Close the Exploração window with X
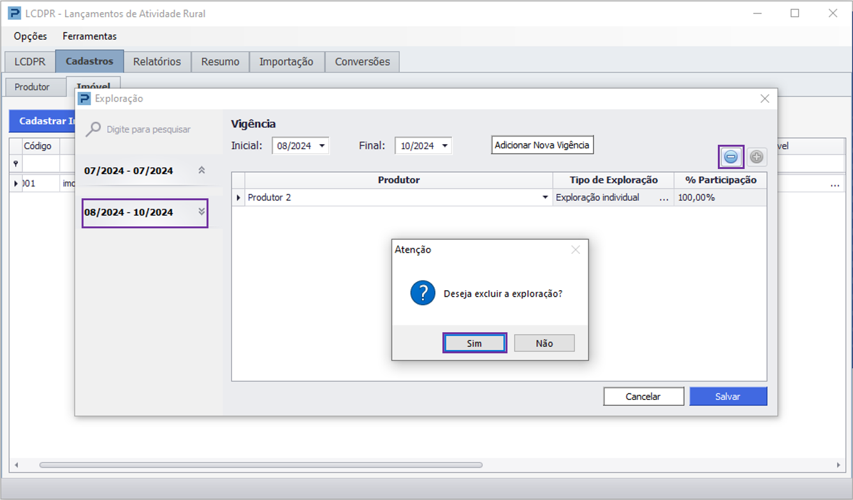The height and width of the screenshot is (500, 853). coord(764,98)
